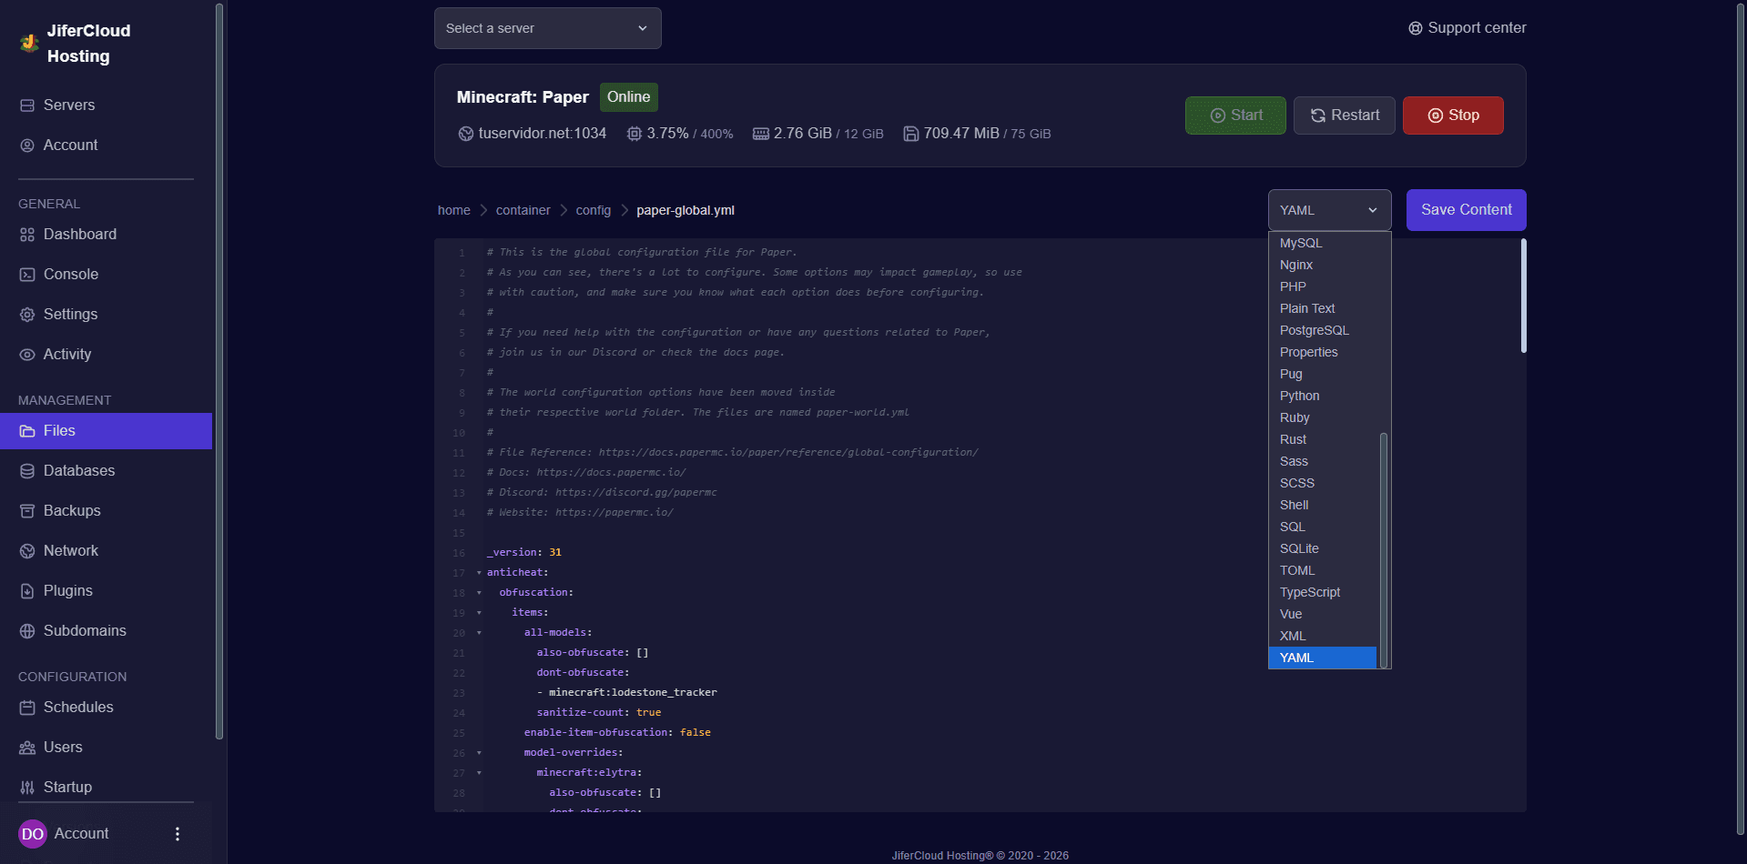Choose MySQL from the language list
The image size is (1747, 864).
pos(1323,243)
